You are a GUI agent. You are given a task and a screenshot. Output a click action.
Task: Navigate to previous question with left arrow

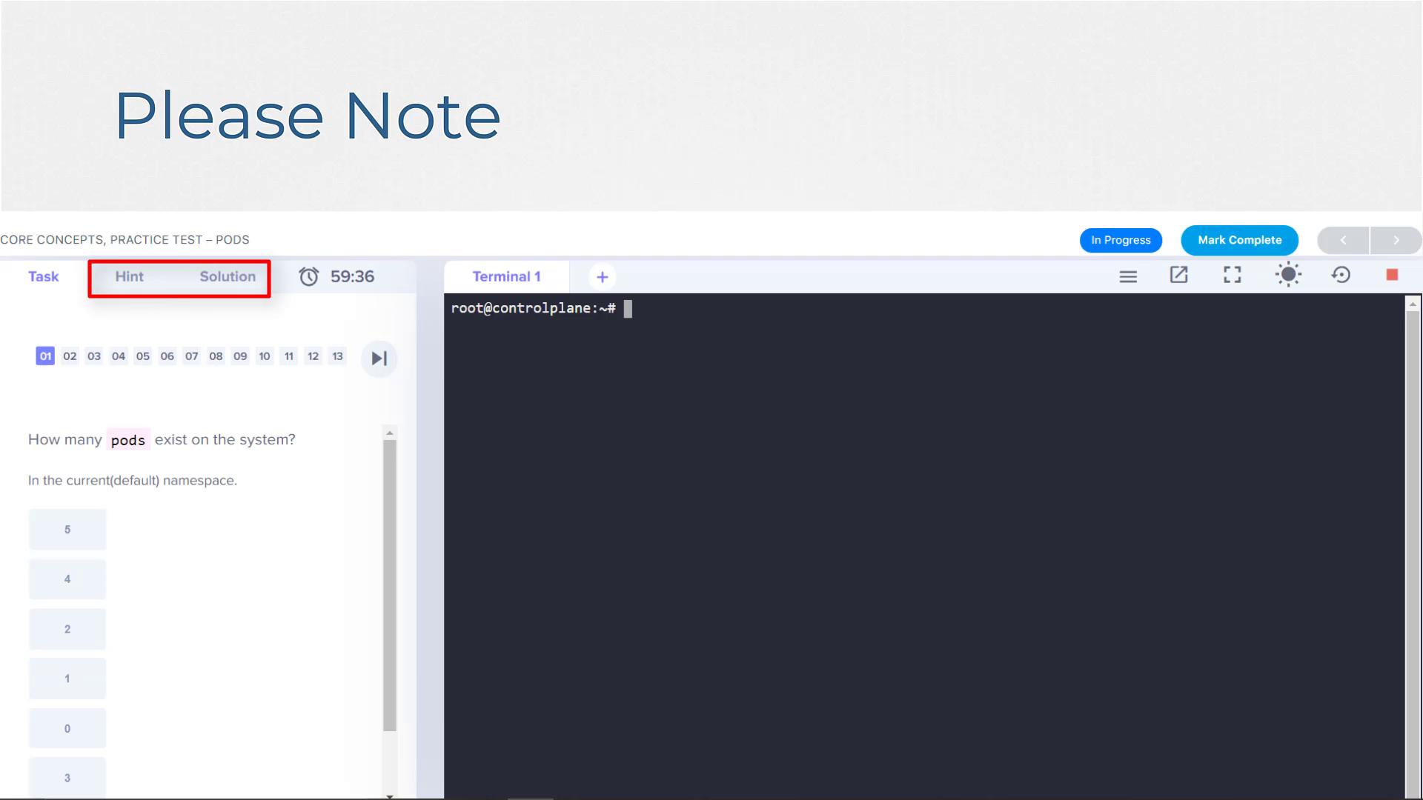pyautogui.click(x=1343, y=239)
